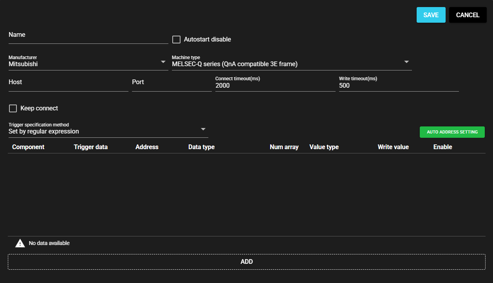Click the warning triangle icon

click(x=20, y=243)
